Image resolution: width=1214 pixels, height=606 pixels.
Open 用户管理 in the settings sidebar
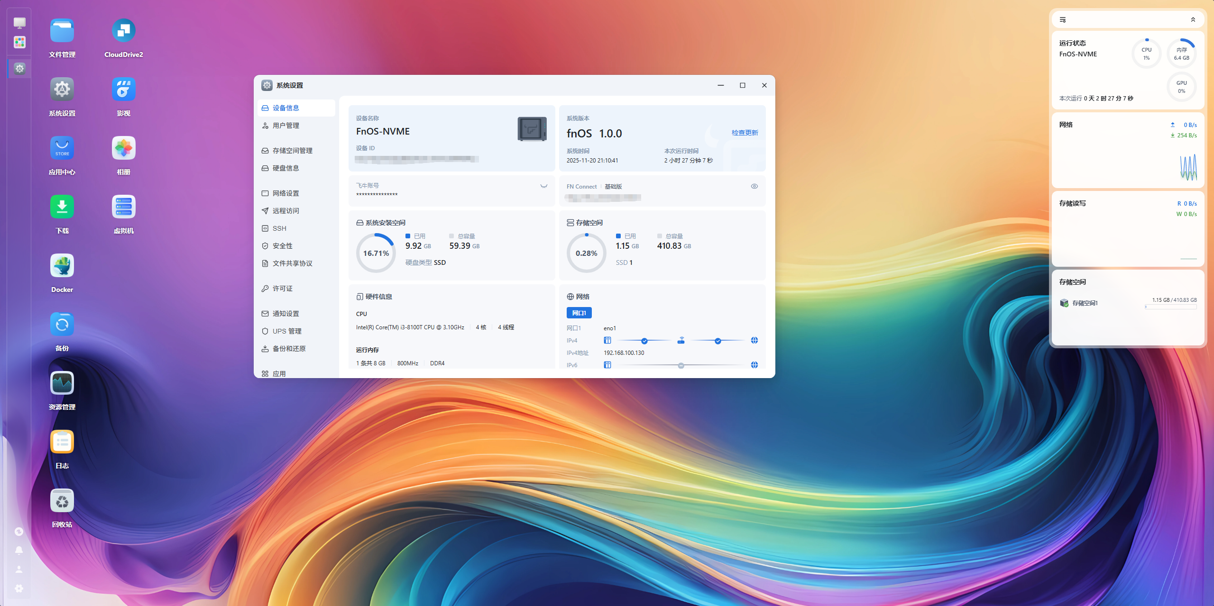click(285, 126)
